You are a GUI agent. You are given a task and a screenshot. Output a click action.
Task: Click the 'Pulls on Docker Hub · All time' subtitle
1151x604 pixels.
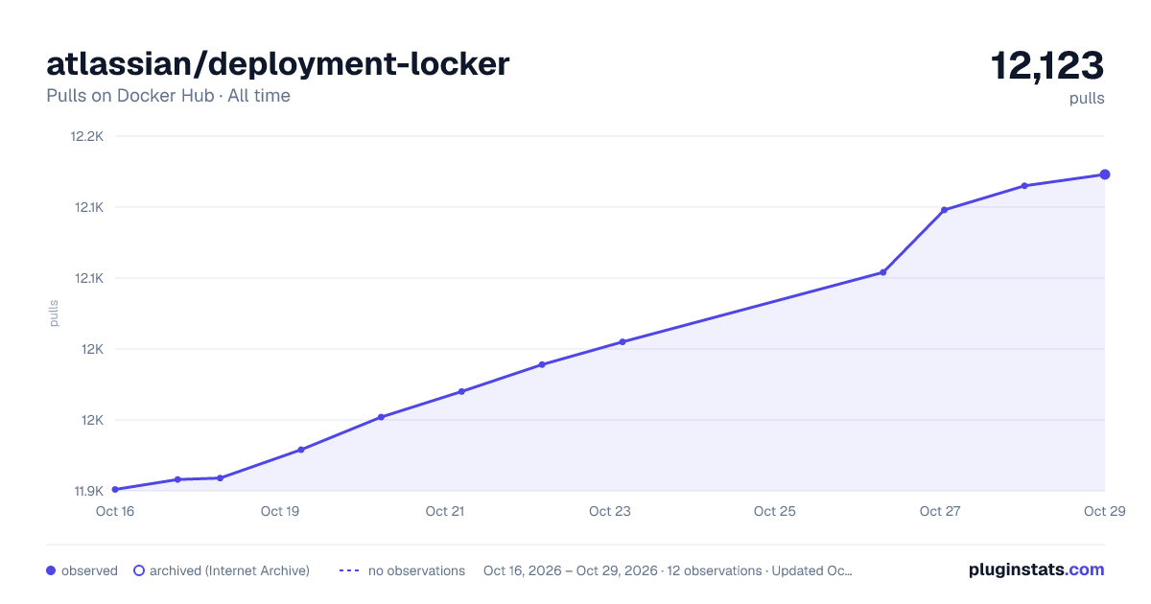click(x=168, y=96)
